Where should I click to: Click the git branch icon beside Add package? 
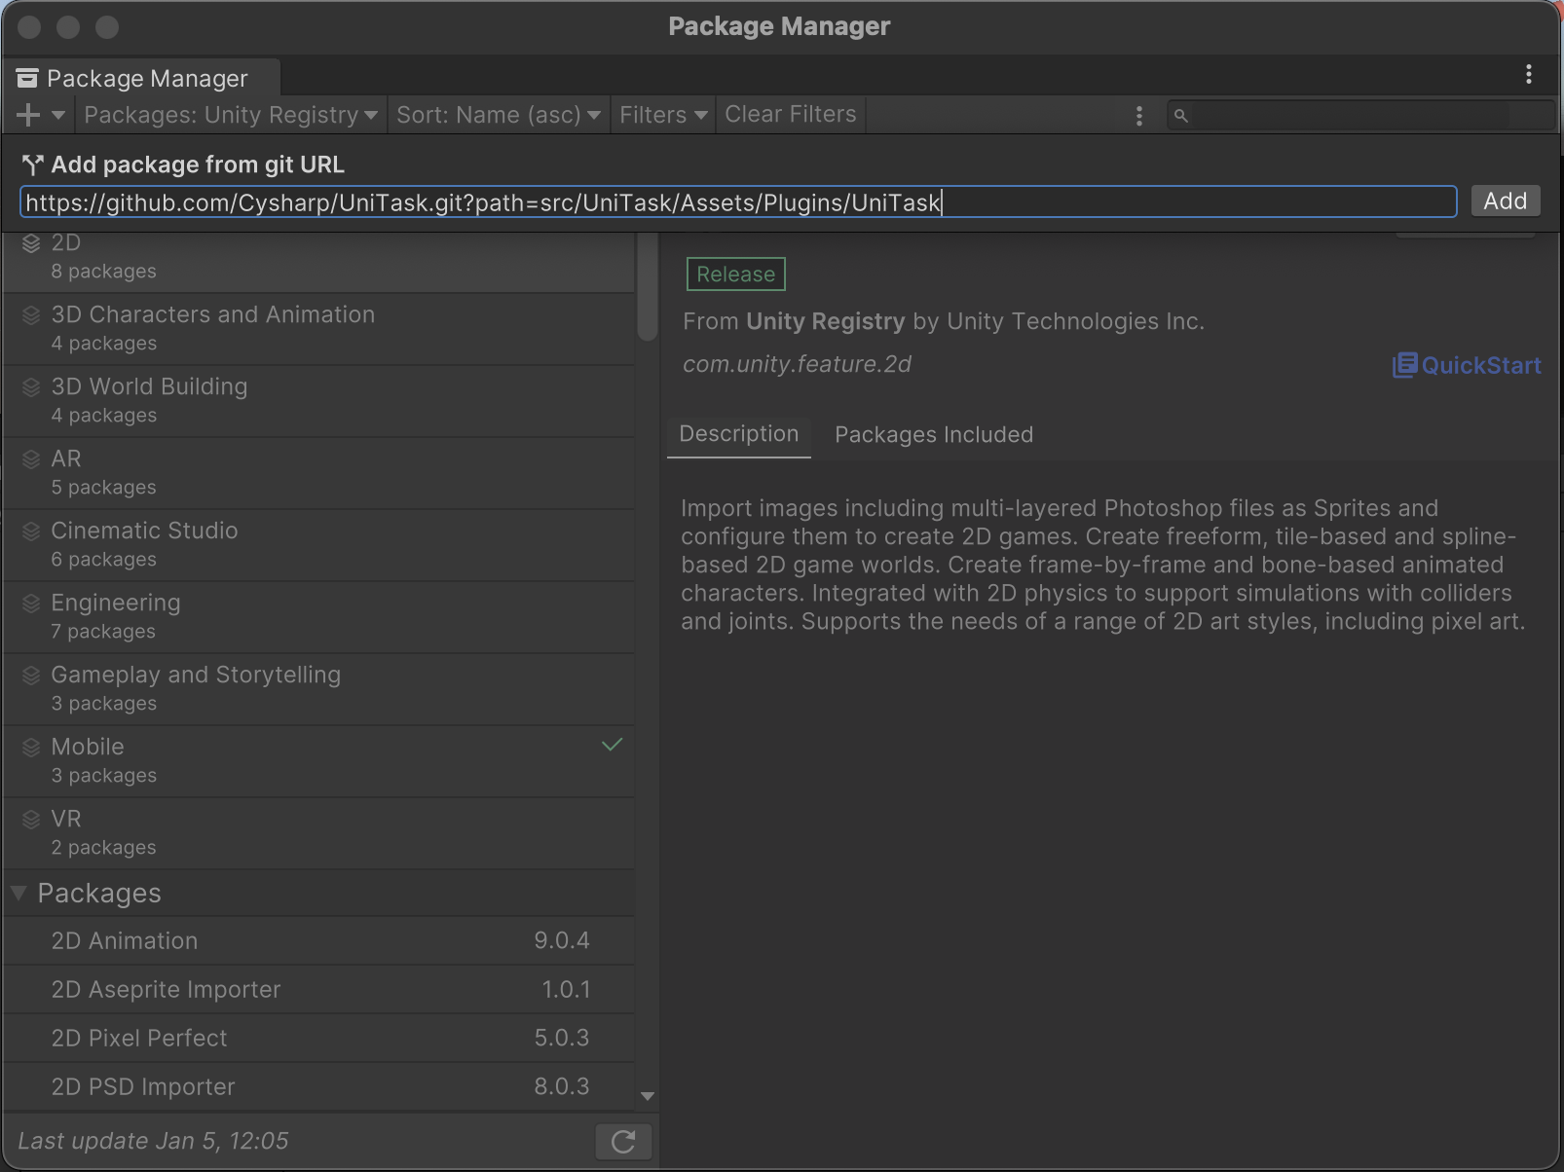pyautogui.click(x=33, y=165)
